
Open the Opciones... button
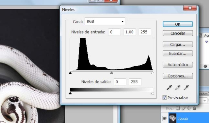click(x=178, y=76)
